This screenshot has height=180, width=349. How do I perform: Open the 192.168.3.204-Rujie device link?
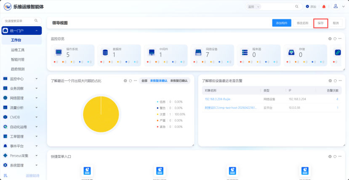coord(217,99)
